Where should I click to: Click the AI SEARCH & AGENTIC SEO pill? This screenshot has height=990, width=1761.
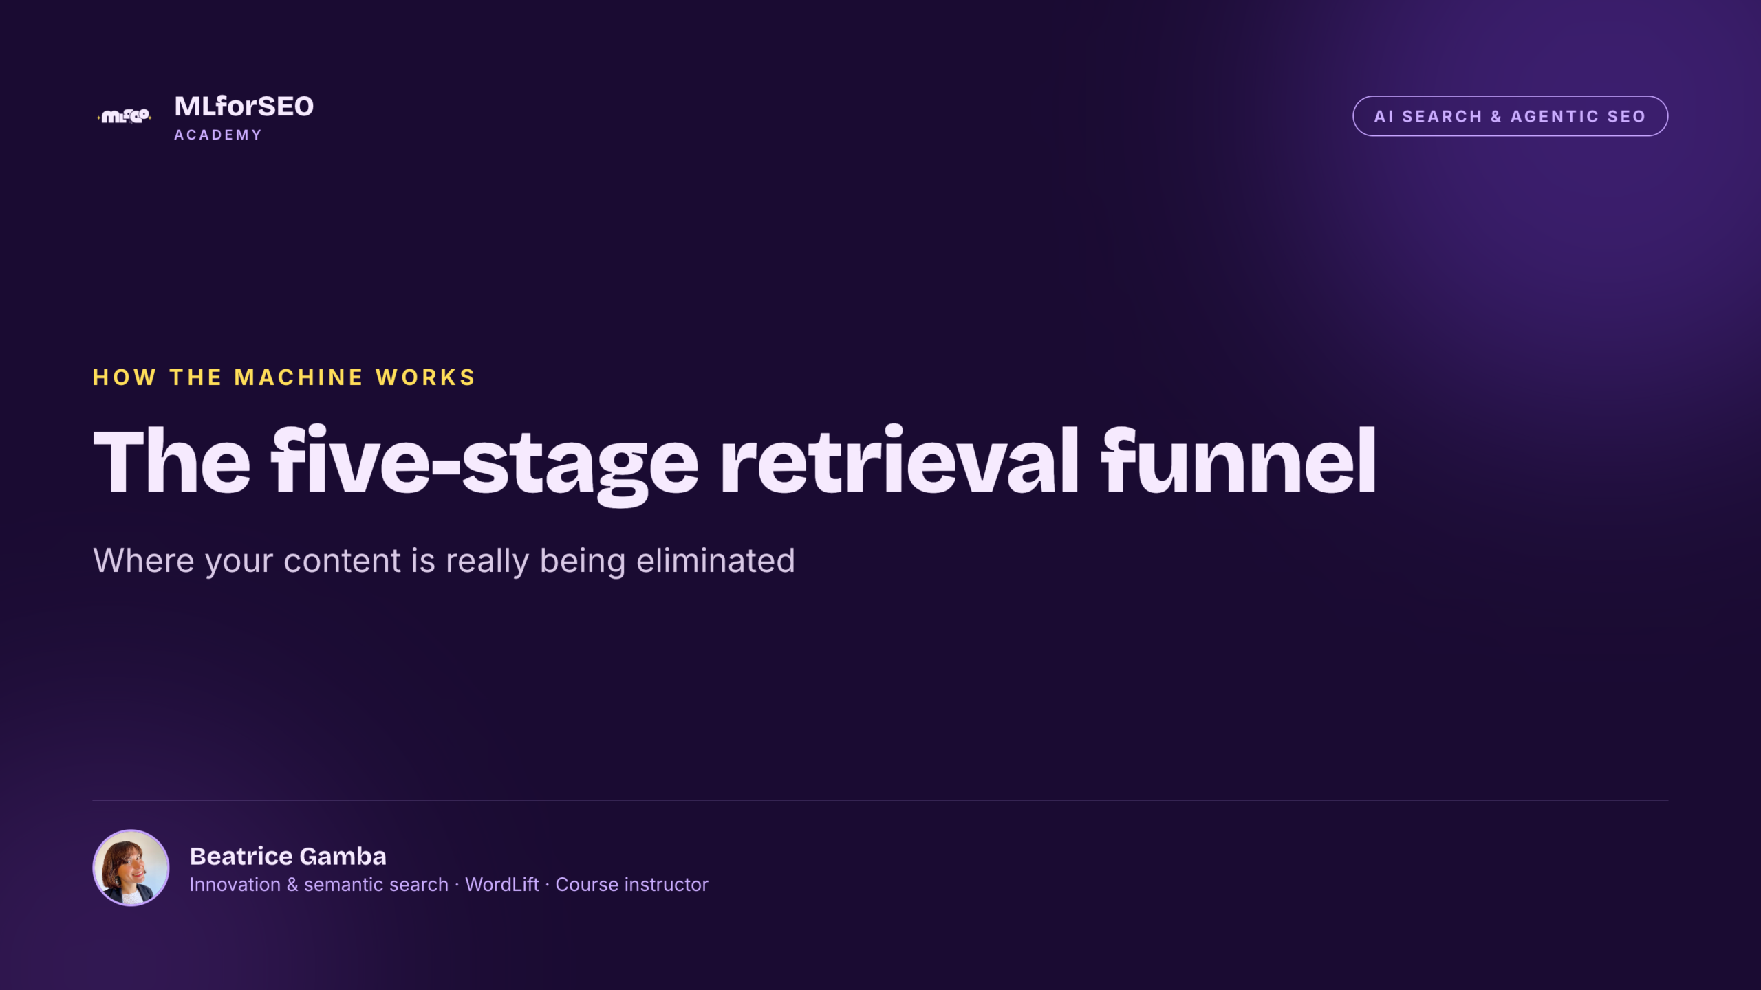1510,116
